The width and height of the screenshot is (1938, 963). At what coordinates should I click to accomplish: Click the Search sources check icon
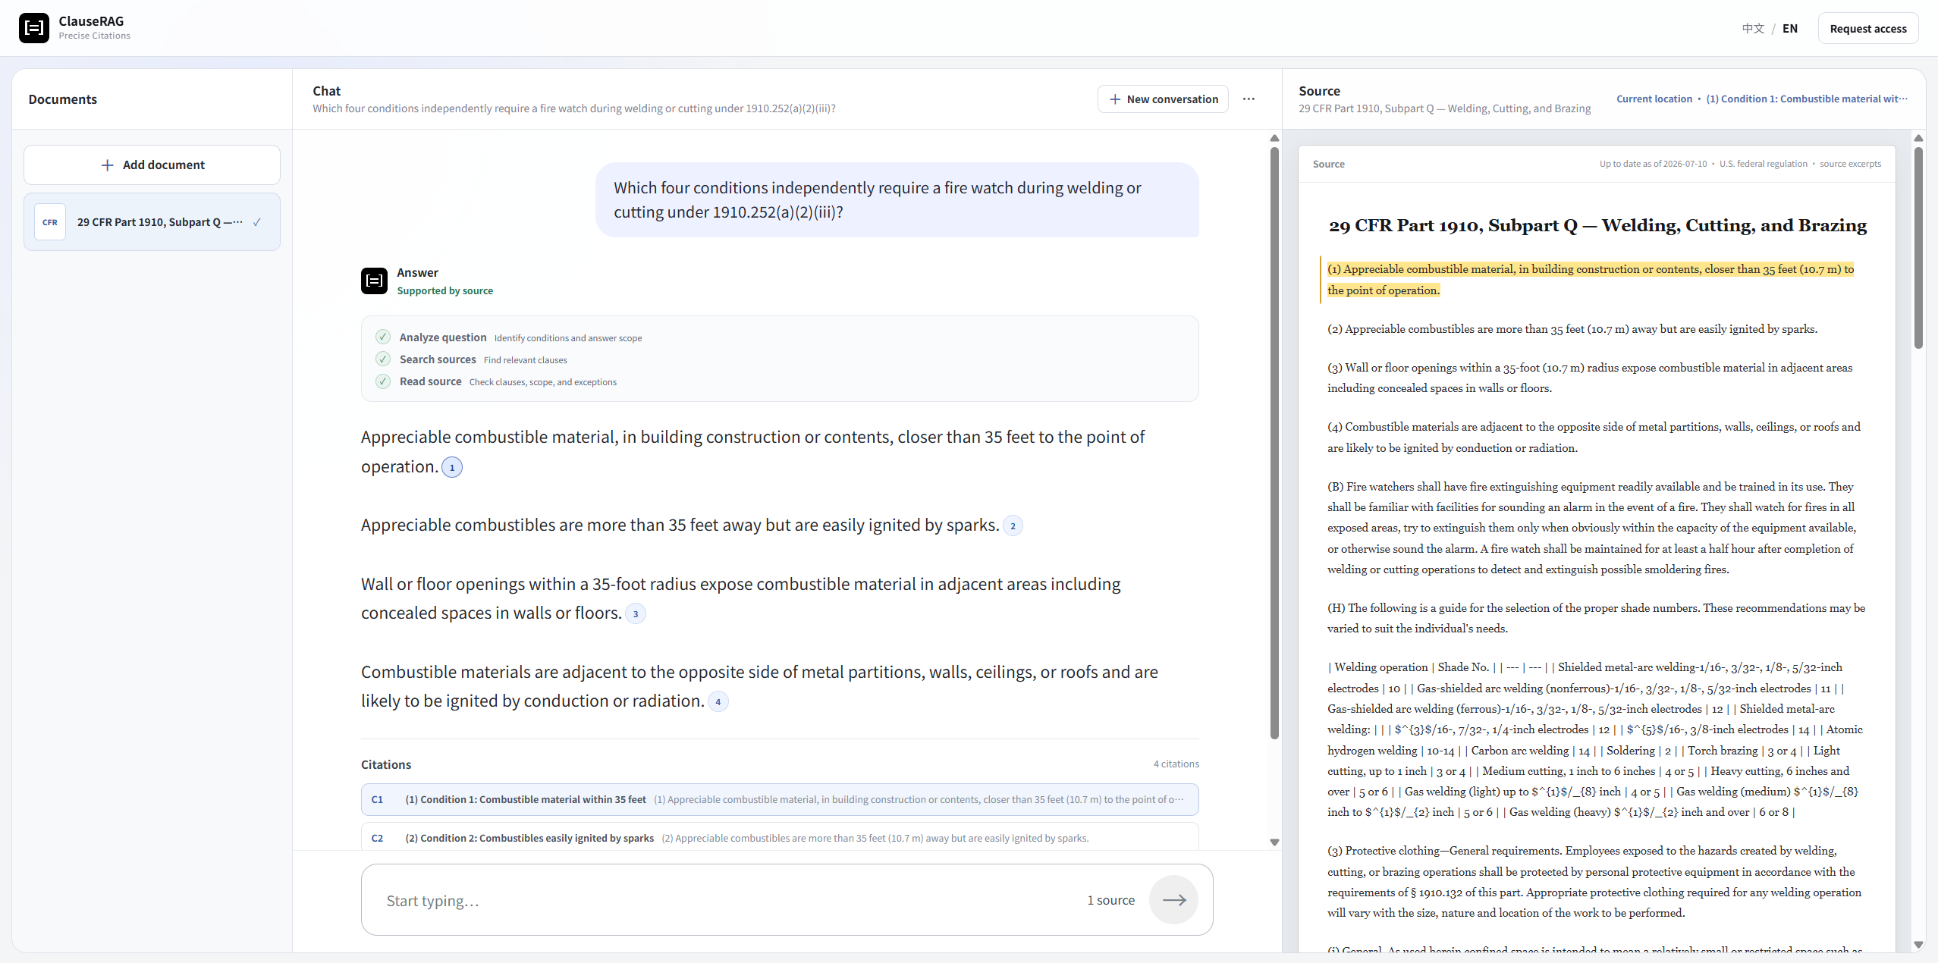(x=383, y=359)
